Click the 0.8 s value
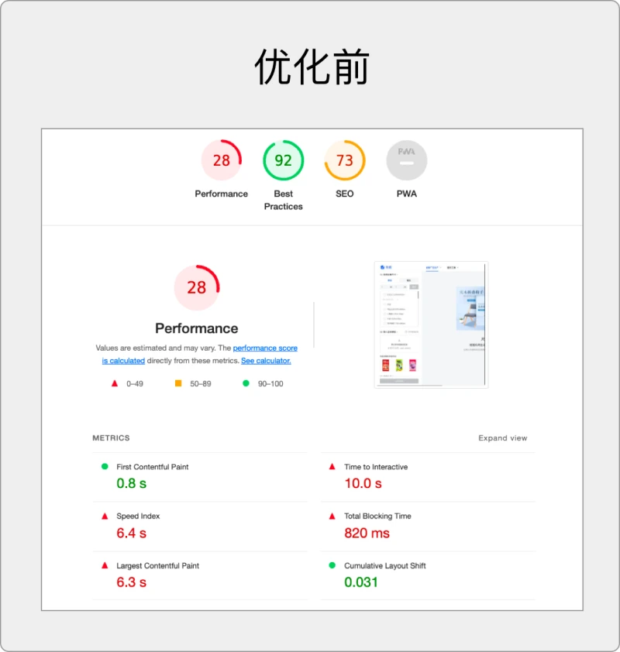 (132, 483)
